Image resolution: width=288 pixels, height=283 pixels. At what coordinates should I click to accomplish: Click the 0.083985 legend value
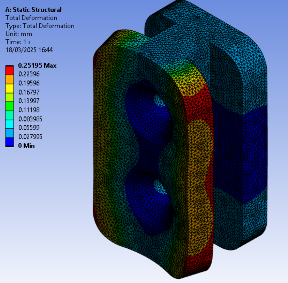pos(30,119)
